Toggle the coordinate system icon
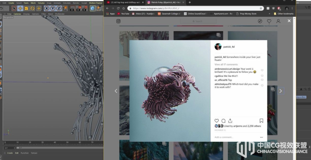 pyautogui.click(x=65, y=8)
